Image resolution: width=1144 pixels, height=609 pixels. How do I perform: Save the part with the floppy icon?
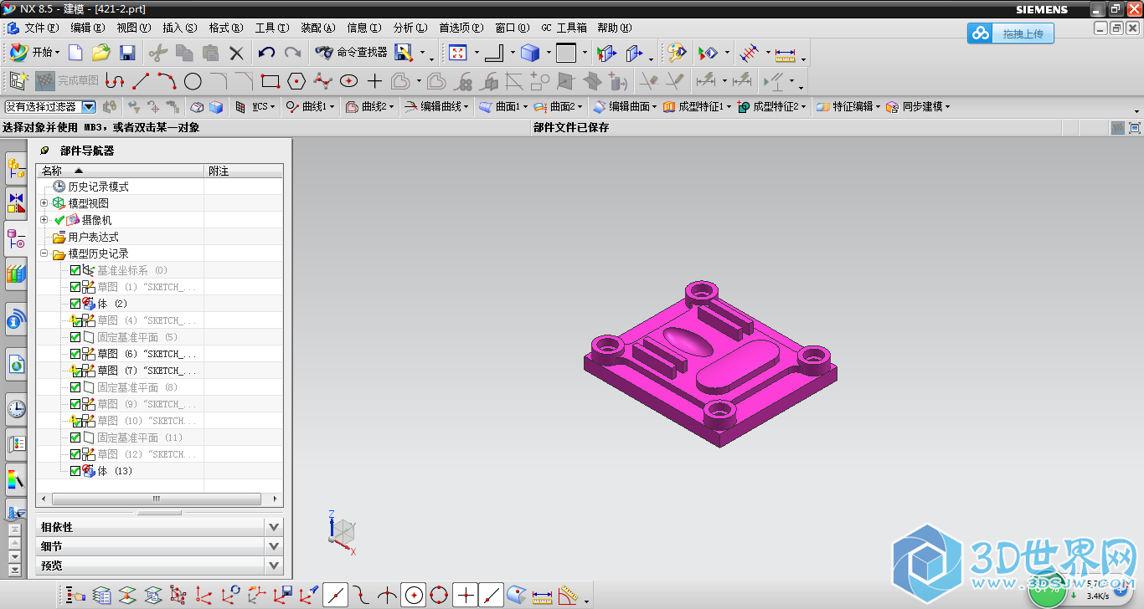127,53
